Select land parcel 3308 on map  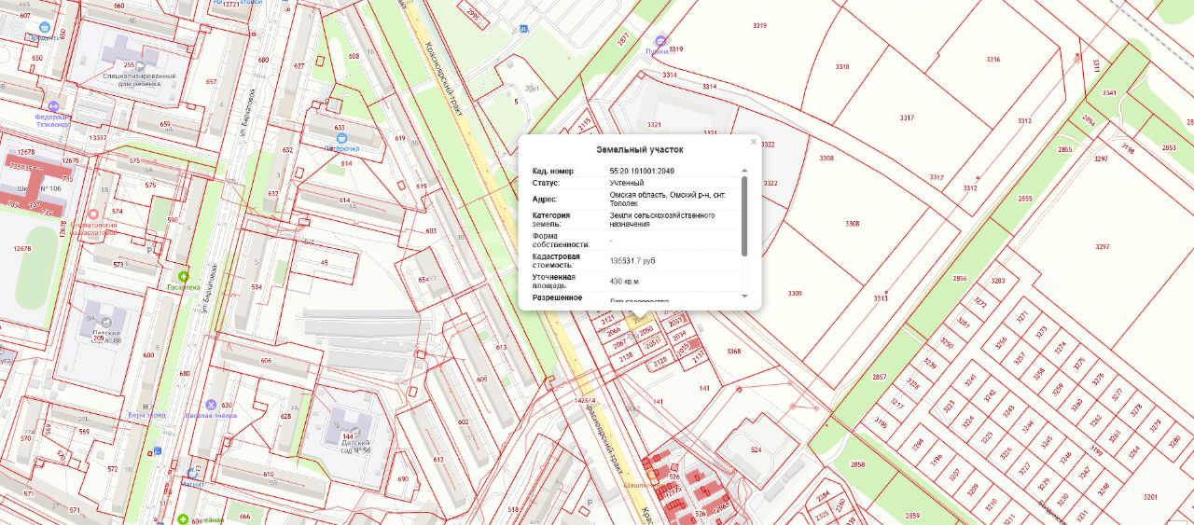point(852,224)
